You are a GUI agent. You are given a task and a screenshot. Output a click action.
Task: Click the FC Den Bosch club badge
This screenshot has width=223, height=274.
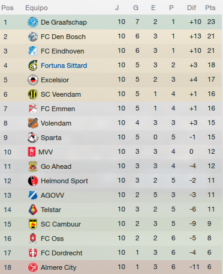[33, 37]
